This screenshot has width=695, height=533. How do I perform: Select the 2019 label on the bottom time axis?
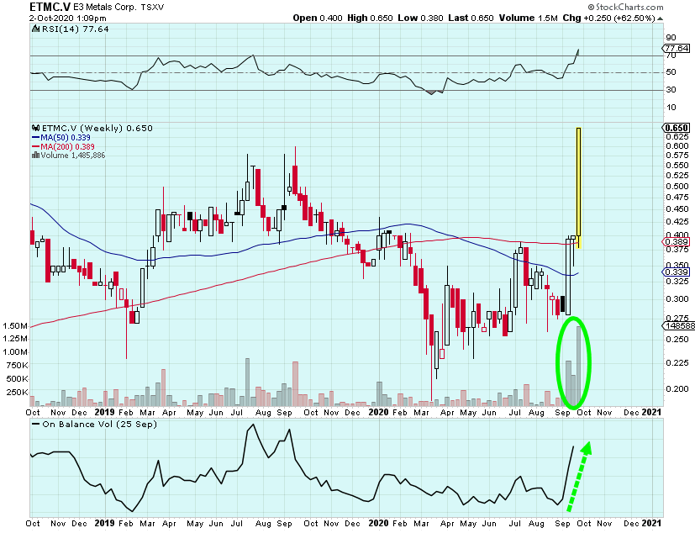pos(106,521)
